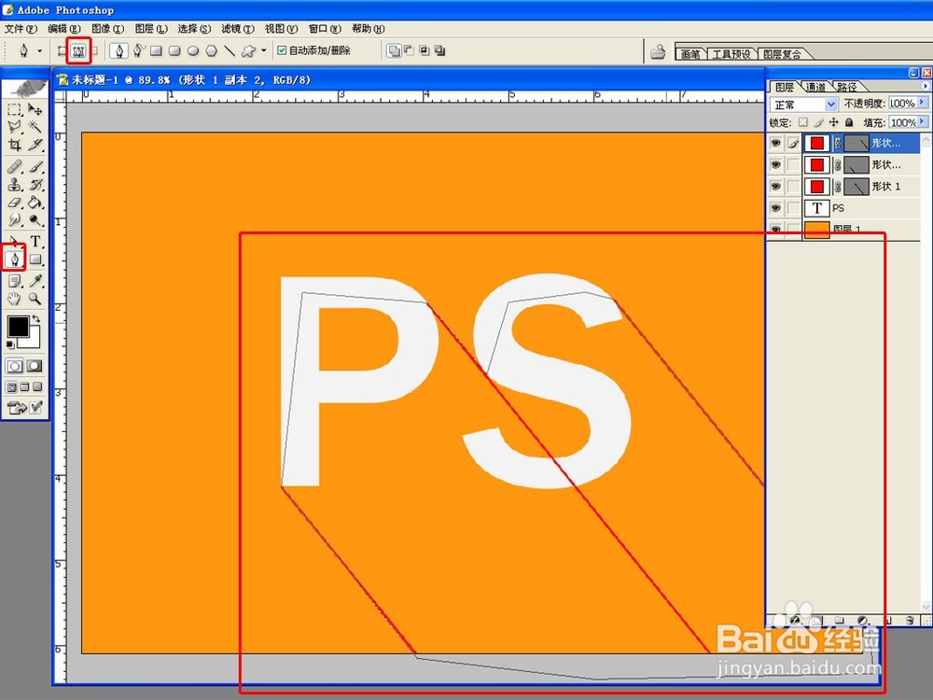Choose the Paths mode in options bar
This screenshot has width=933, height=700.
(x=78, y=51)
